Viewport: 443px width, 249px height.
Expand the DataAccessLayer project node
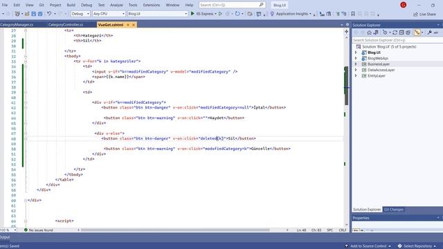coord(356,70)
